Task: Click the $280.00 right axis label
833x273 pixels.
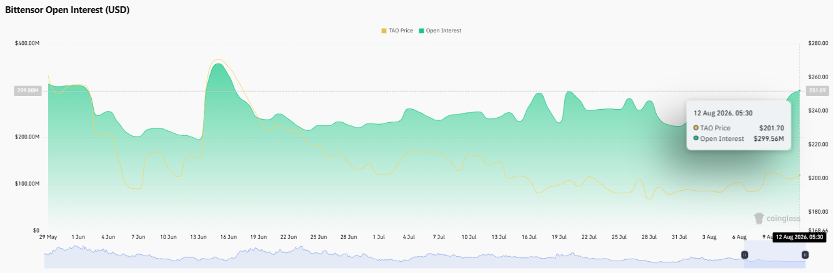Action: pyautogui.click(x=818, y=44)
